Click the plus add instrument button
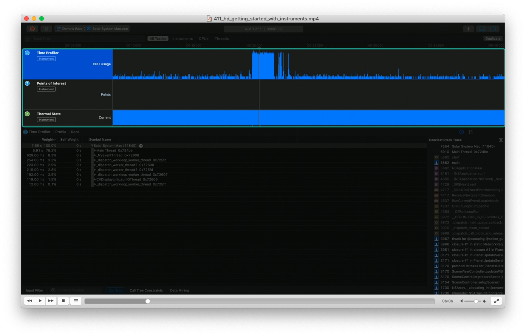The image size is (526, 336). click(x=469, y=29)
